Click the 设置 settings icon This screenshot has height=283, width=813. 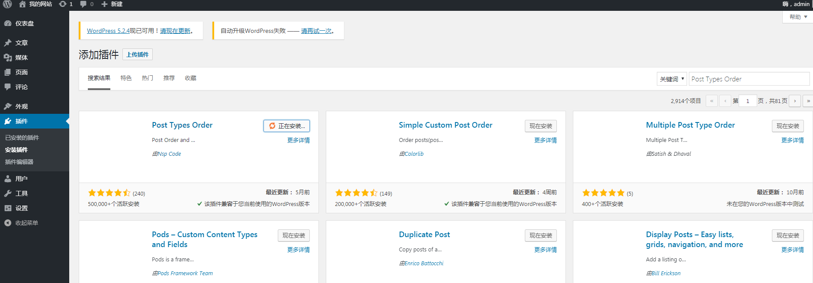8,208
